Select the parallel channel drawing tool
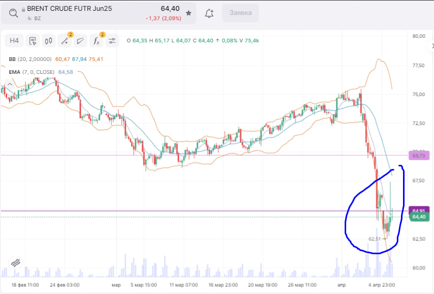 click(x=80, y=41)
